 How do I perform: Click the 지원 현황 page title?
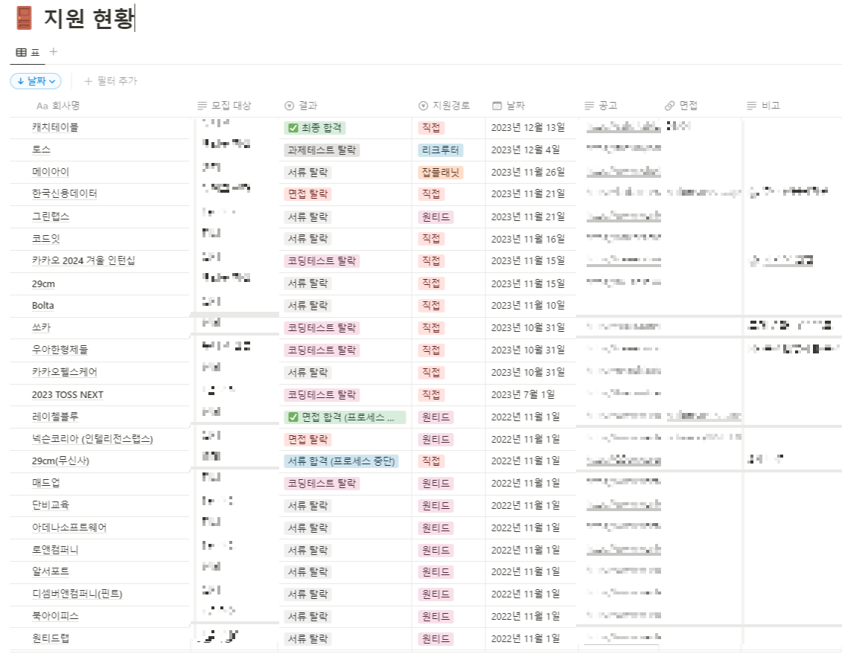pos(89,18)
